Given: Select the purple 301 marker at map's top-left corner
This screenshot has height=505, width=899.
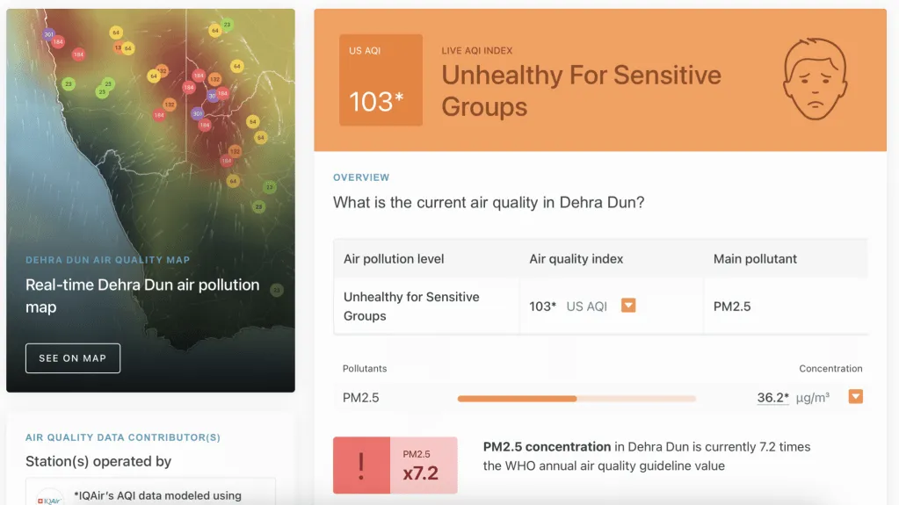Looking at the screenshot, I should coord(48,35).
